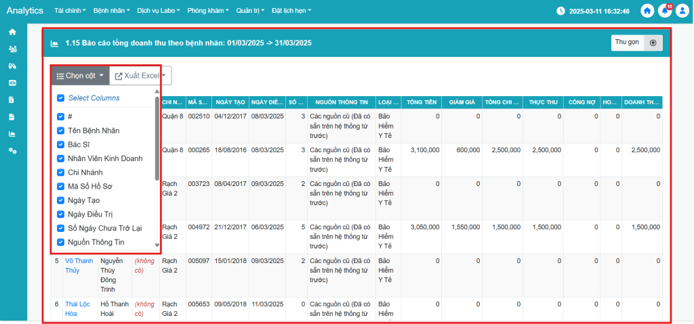Click the column list scrollbar down arrow

coord(157,245)
